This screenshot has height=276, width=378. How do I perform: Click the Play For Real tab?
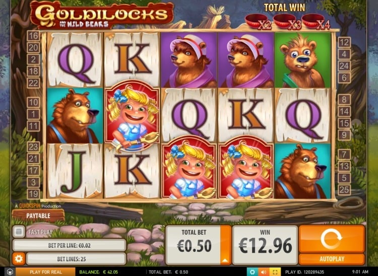(x=45, y=272)
